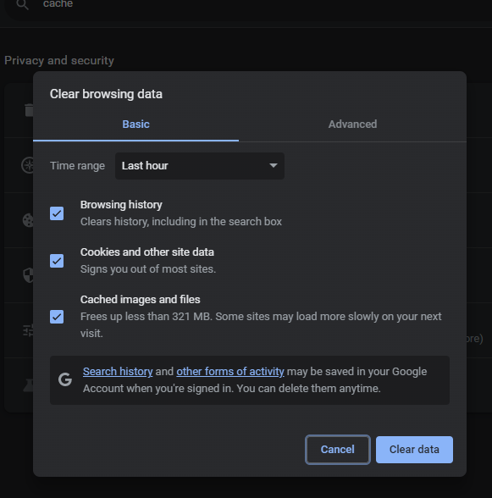The width and height of the screenshot is (492, 498).
Task: Click the sliders site settings icon
Action: (x=28, y=330)
